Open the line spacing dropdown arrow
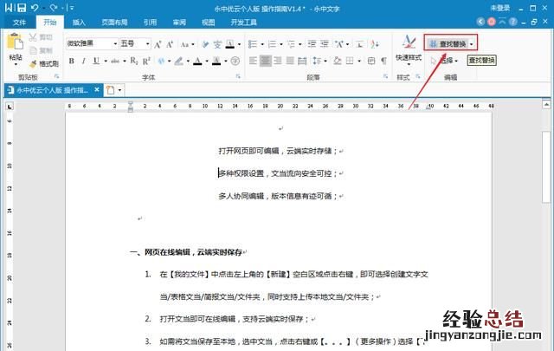554x351 pixels. 325,61
